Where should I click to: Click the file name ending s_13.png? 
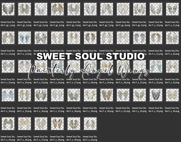tap(24, 52)
